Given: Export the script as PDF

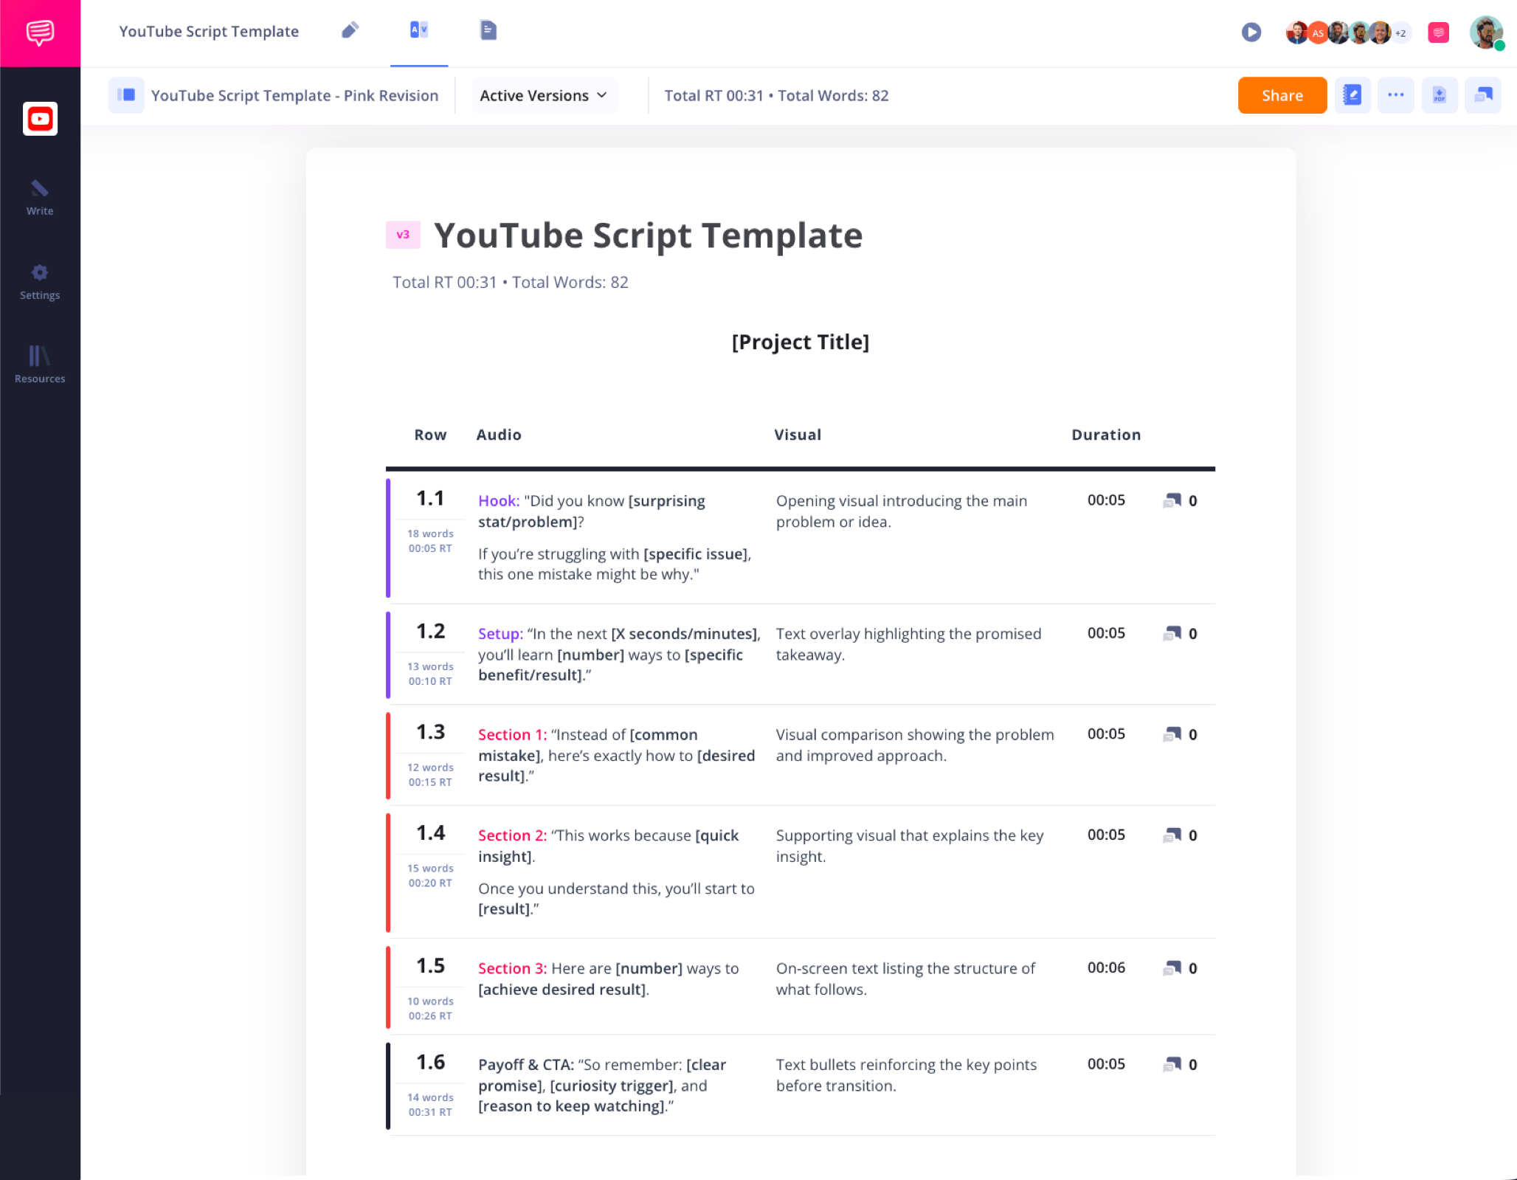Looking at the screenshot, I should tap(1439, 95).
